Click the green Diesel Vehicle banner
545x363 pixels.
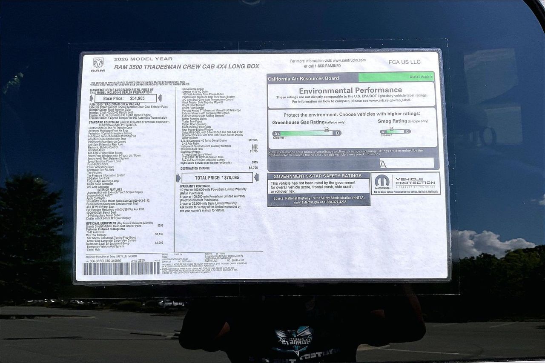click(396, 77)
